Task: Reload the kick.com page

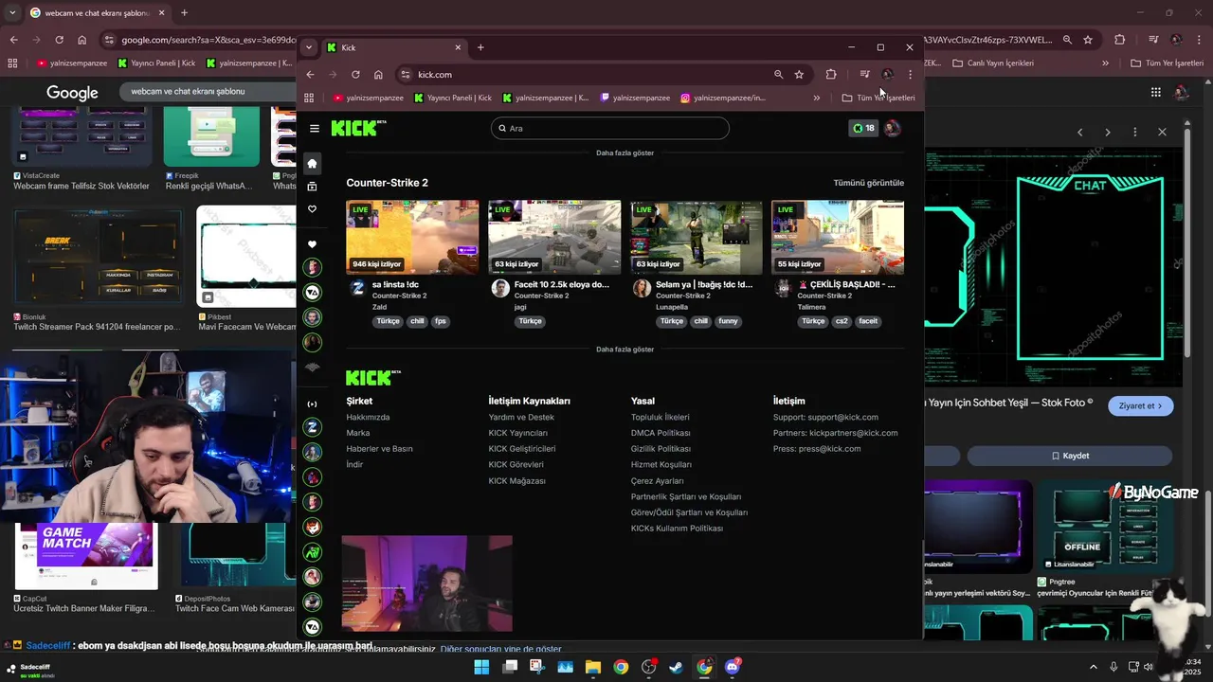Action: 355,75
